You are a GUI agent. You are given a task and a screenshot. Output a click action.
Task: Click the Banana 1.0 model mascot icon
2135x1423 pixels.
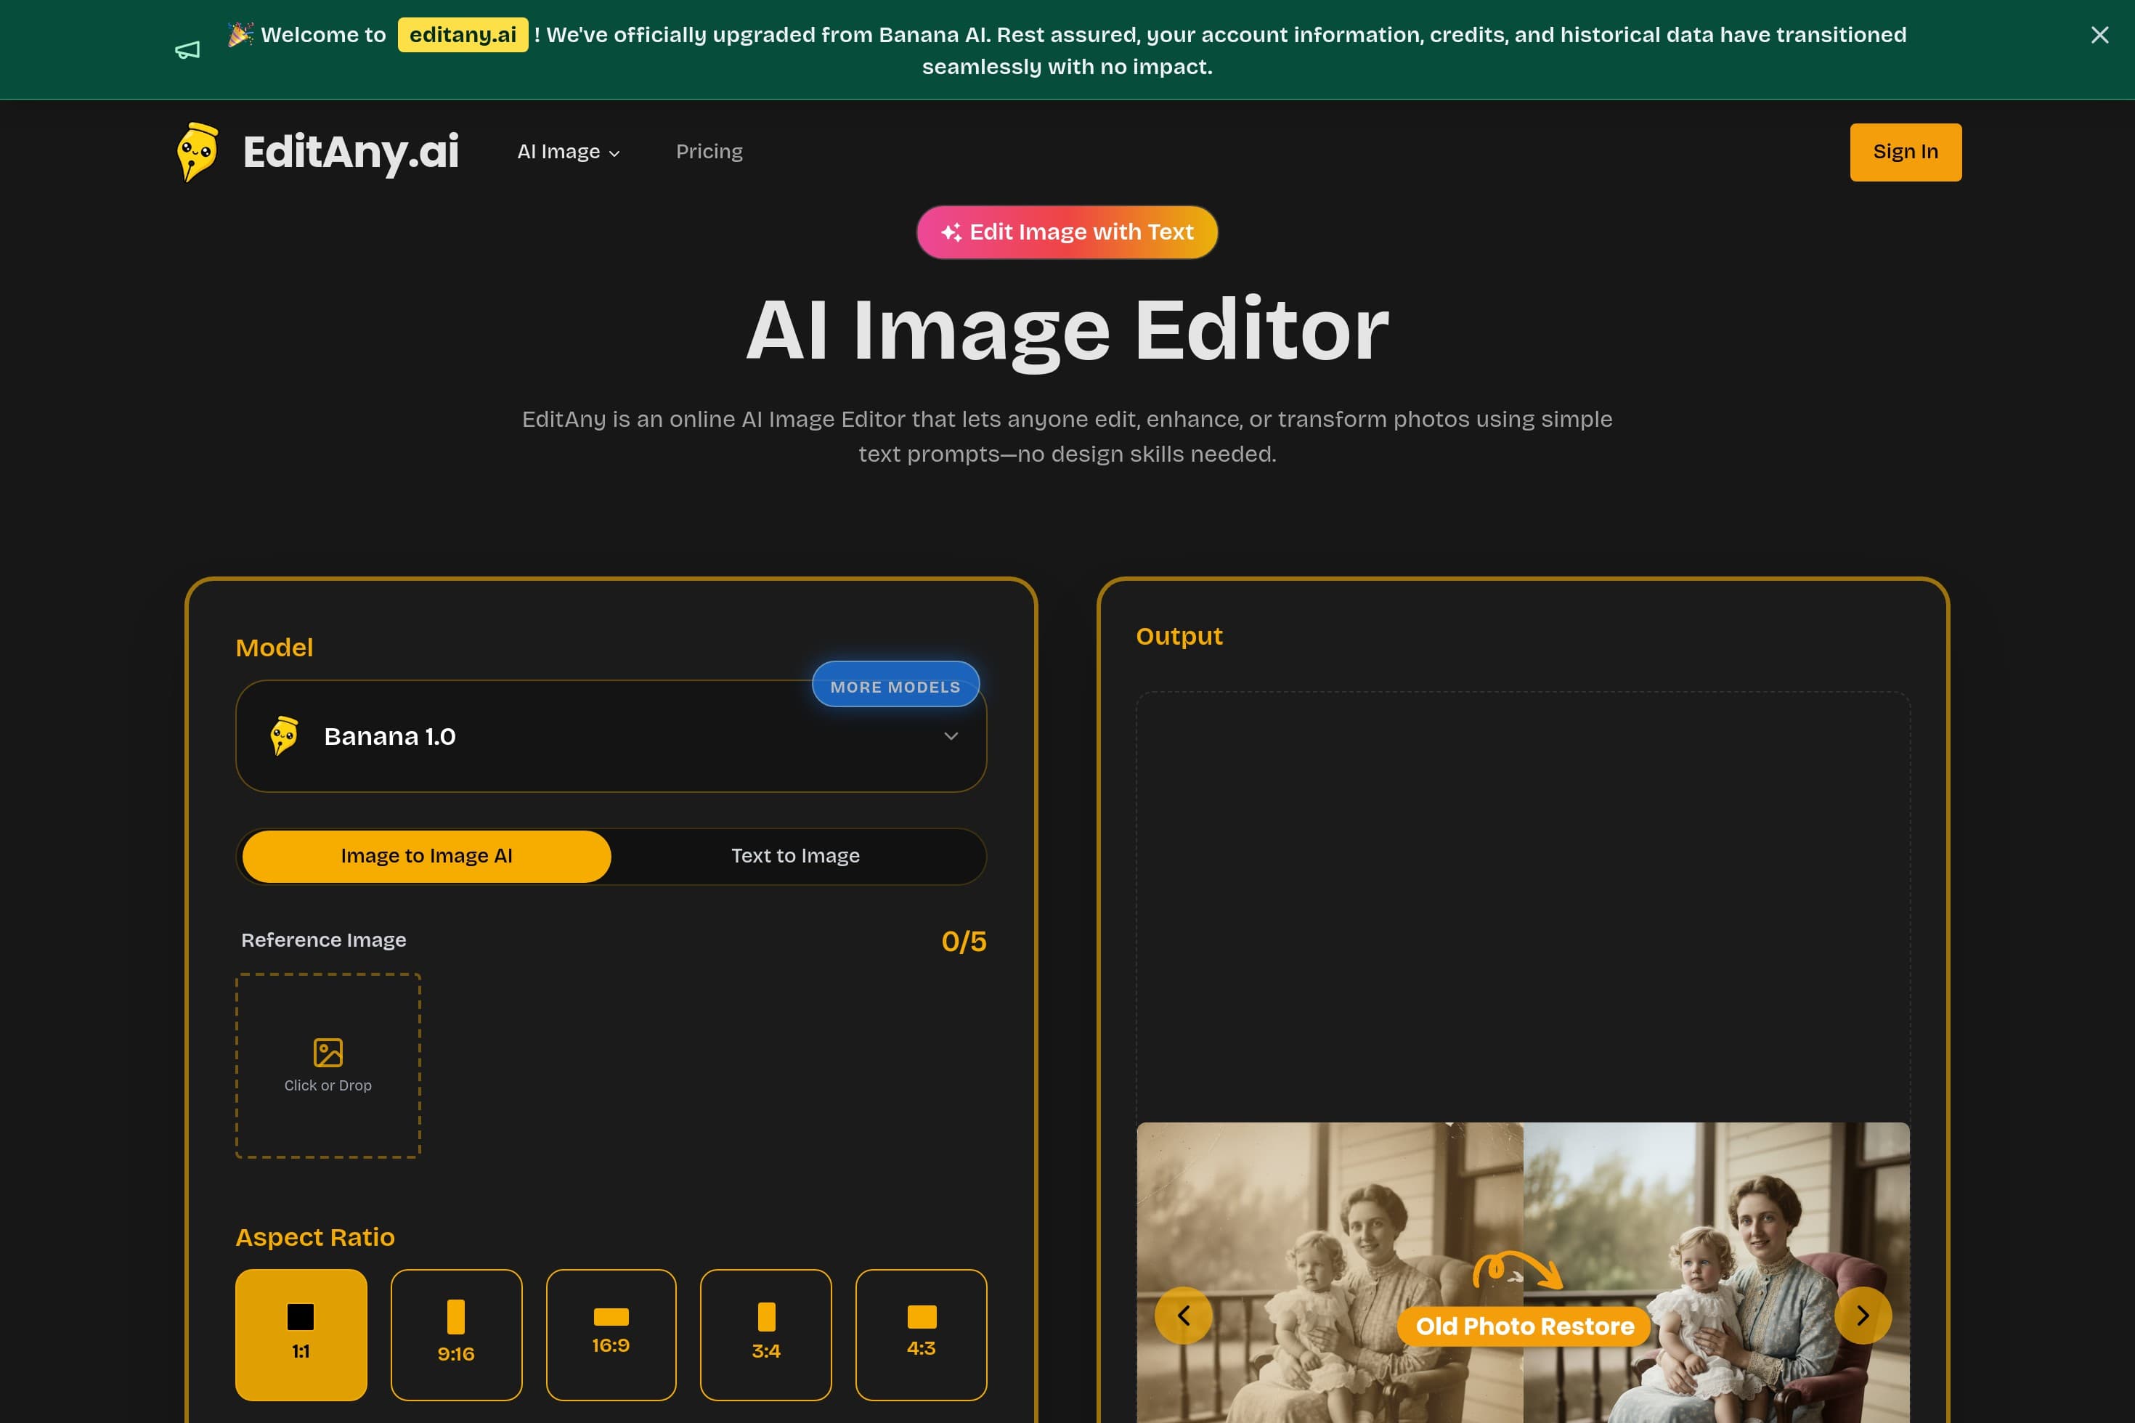click(284, 736)
